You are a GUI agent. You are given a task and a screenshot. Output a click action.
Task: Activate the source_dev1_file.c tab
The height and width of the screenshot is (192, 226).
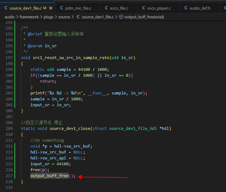coord(25,8)
